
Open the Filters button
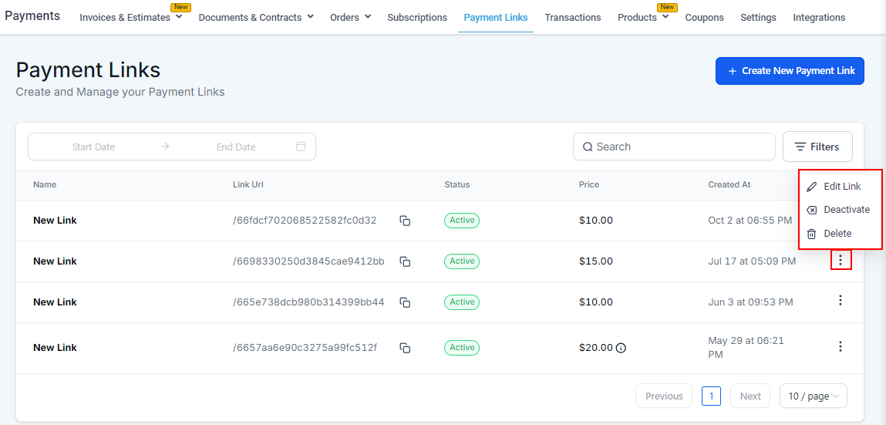[x=817, y=147]
